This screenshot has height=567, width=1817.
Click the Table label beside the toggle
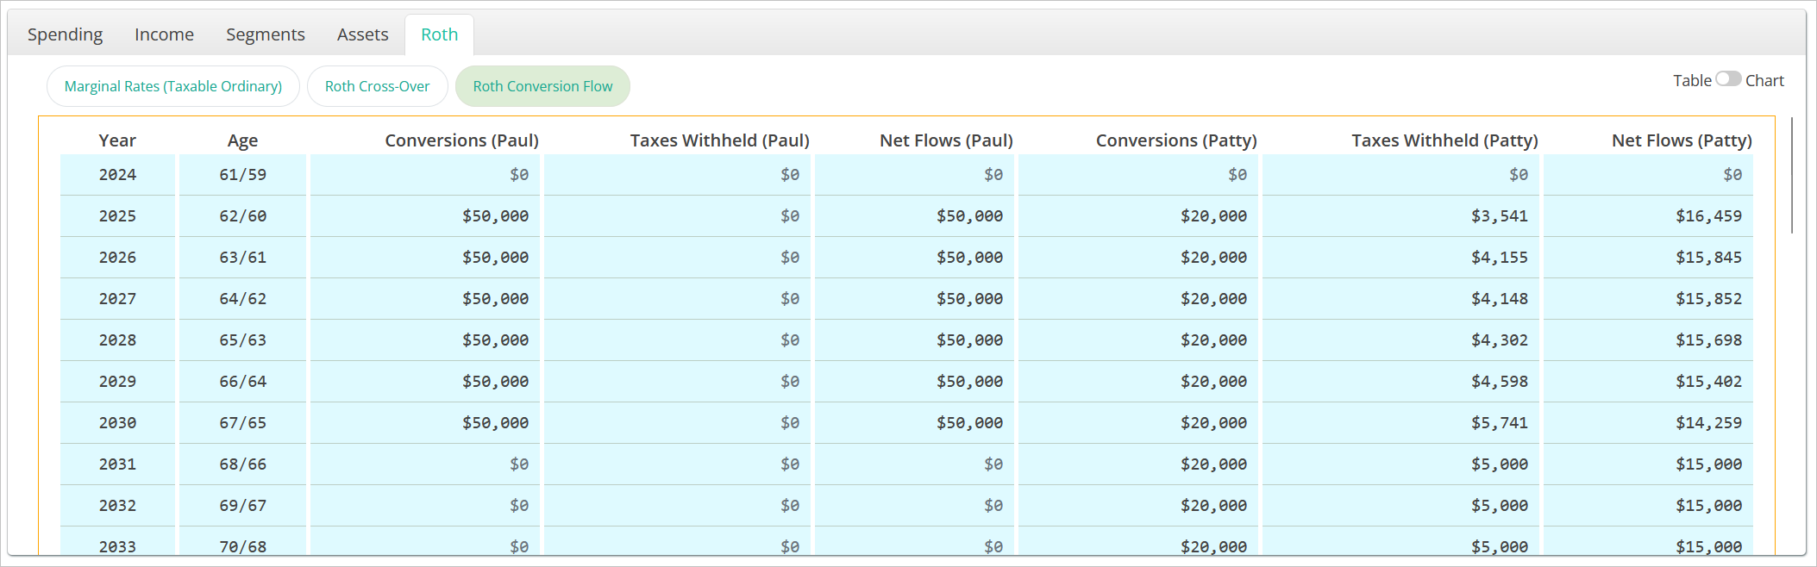pos(1691,80)
